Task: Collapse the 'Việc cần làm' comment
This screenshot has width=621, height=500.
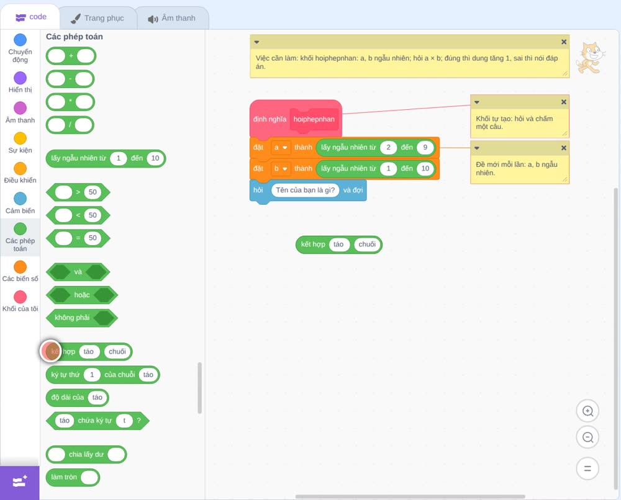Action: coord(256,42)
